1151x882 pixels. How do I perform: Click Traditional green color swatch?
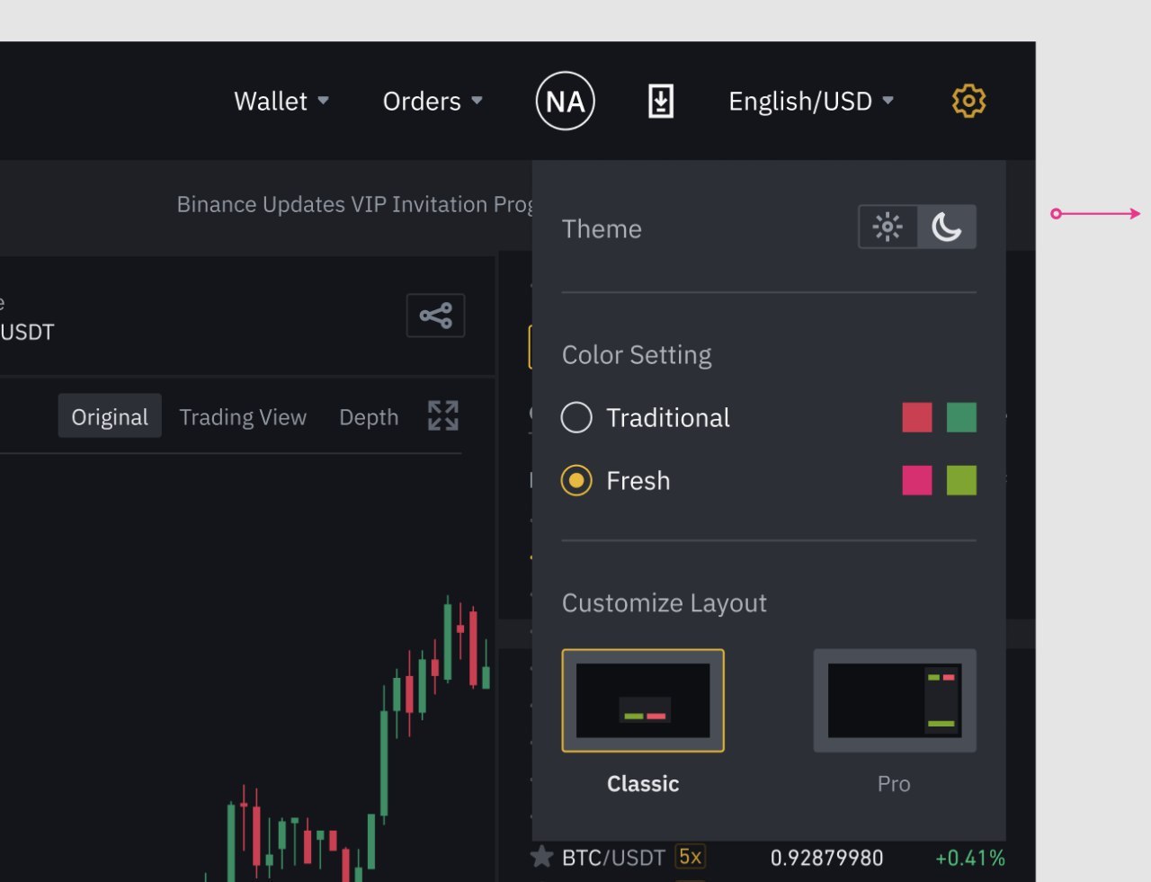(x=961, y=417)
